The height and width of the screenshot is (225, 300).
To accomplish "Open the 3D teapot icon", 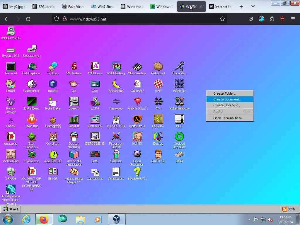I will click(x=74, y=86).
